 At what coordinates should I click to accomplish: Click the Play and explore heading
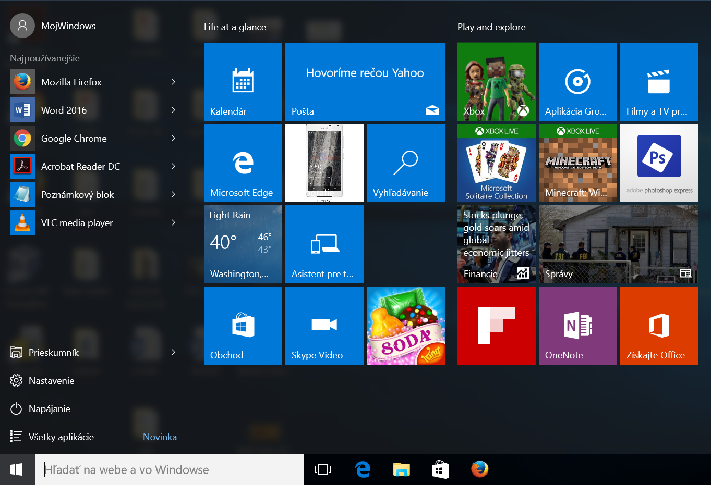pos(491,27)
